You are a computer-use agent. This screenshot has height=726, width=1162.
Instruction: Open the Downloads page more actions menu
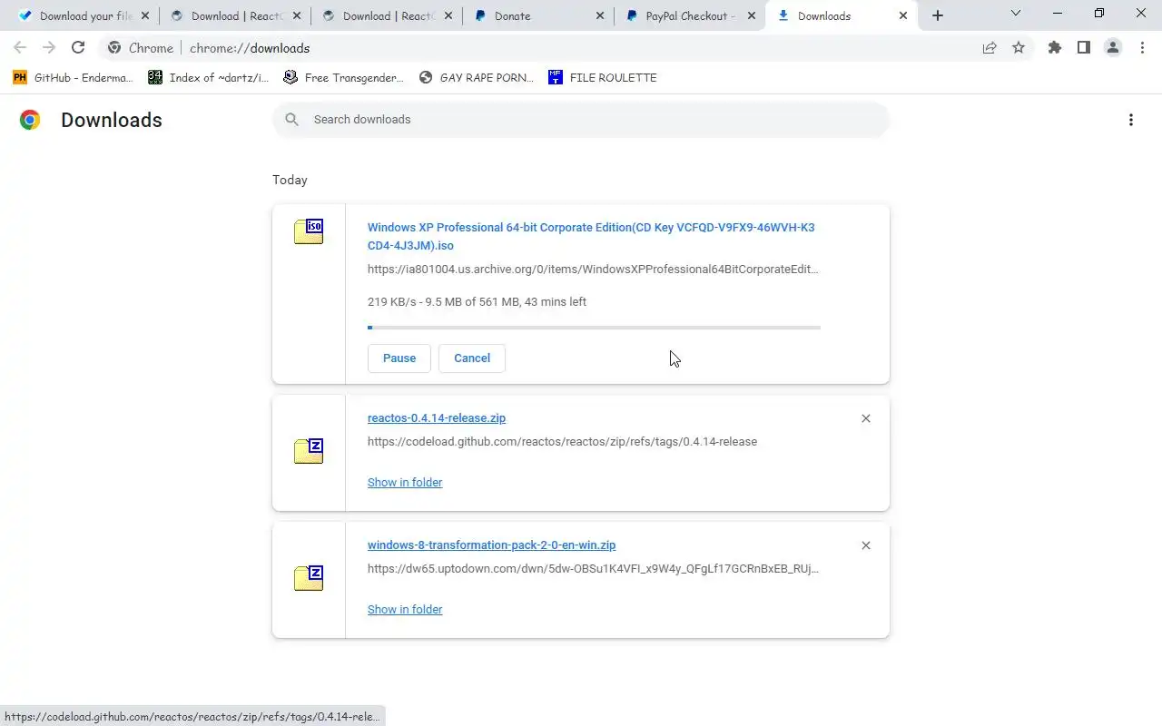point(1131,120)
